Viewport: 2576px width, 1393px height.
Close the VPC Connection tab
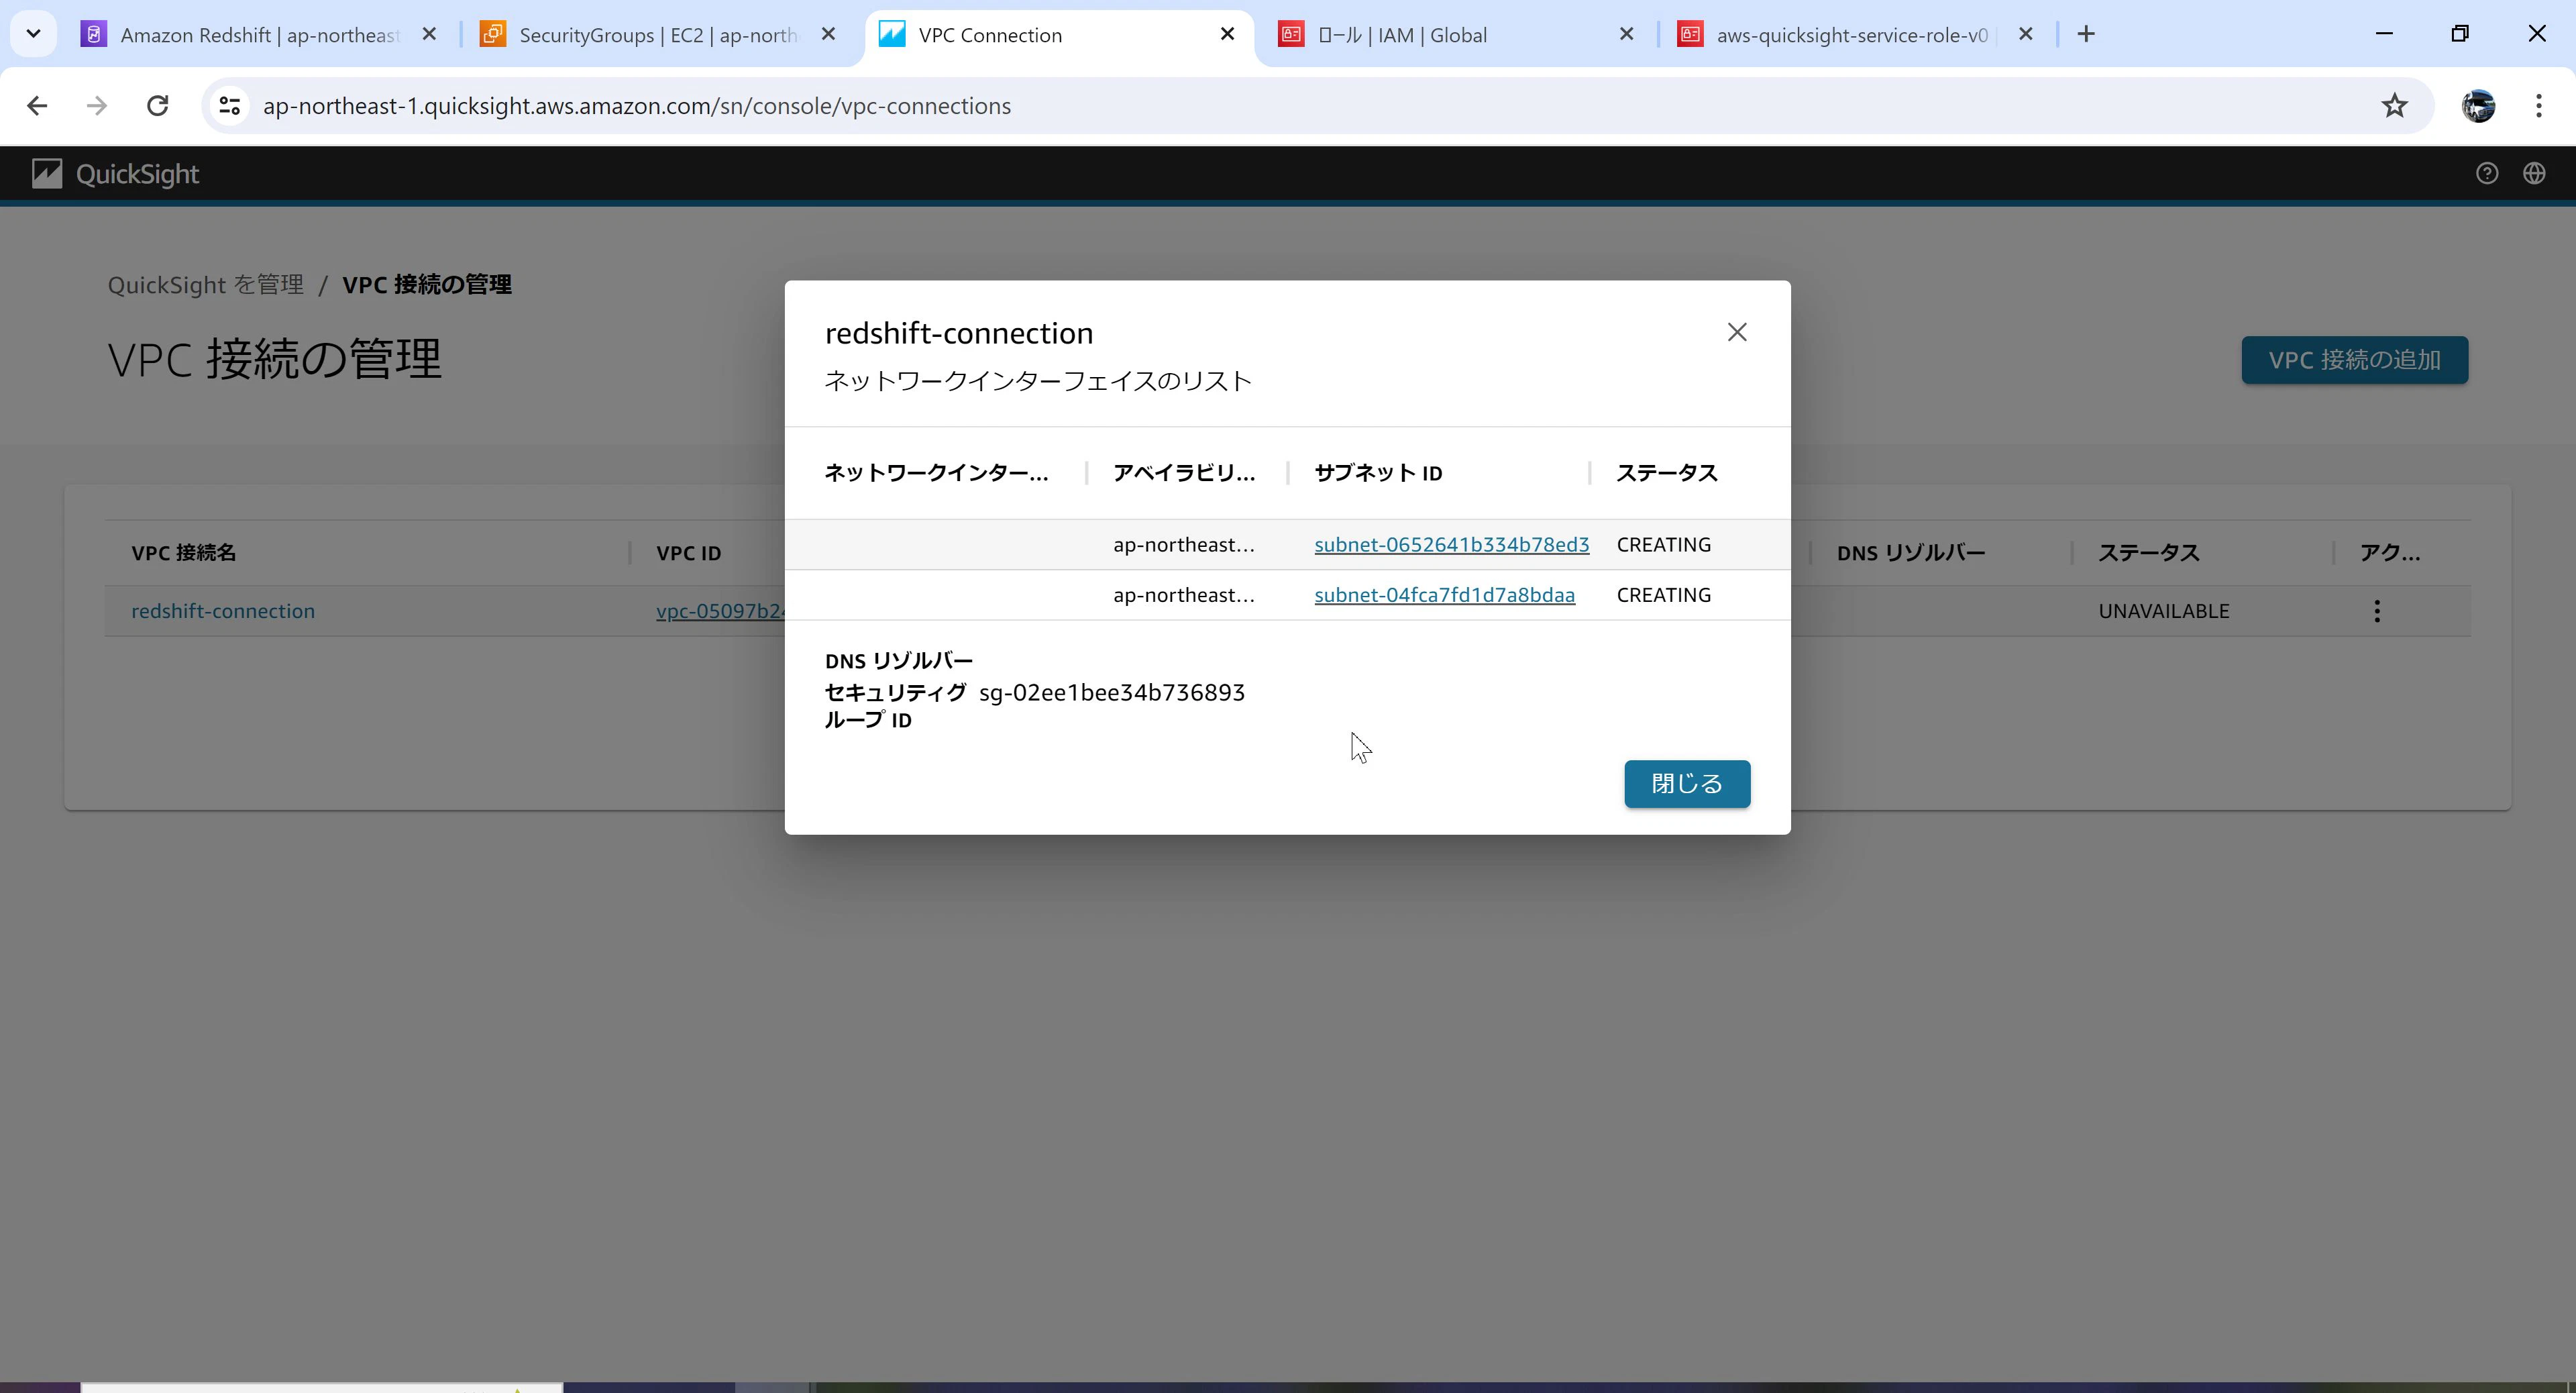1227,34
